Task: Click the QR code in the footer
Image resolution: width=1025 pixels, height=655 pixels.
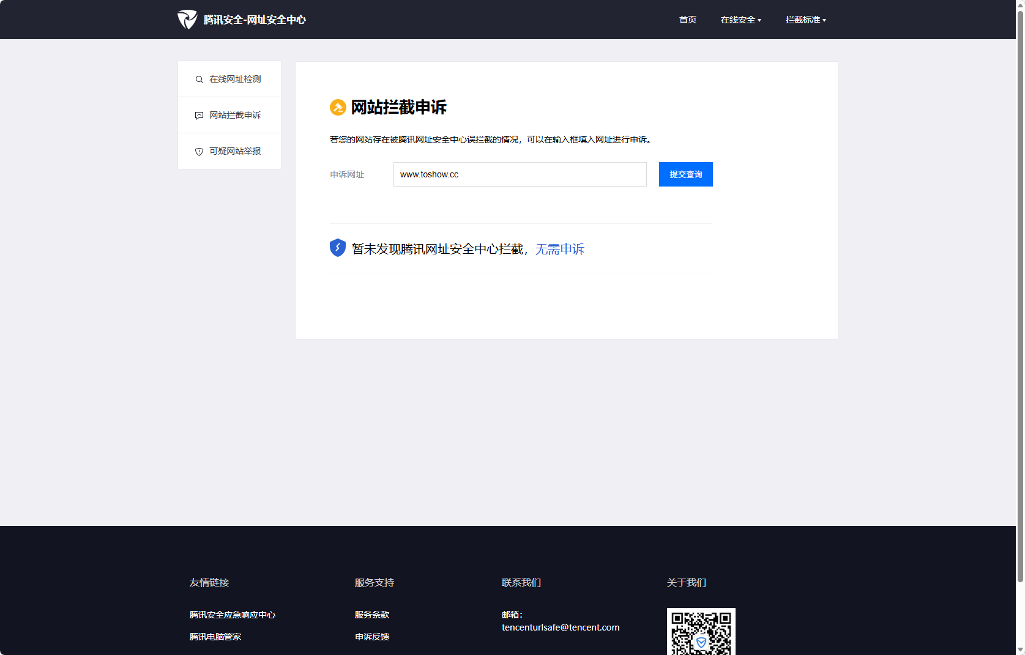Action: pyautogui.click(x=701, y=632)
